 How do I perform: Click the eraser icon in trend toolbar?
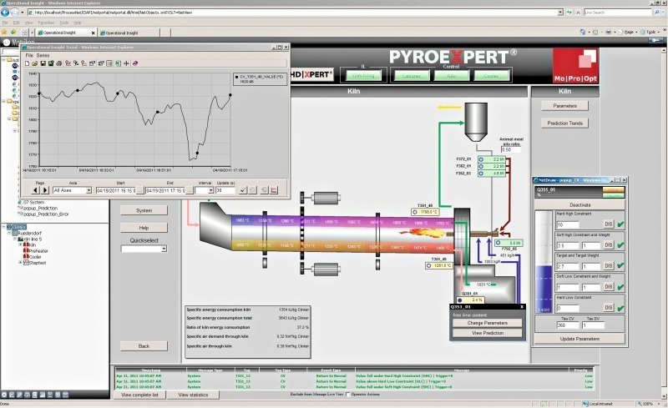coord(135,63)
